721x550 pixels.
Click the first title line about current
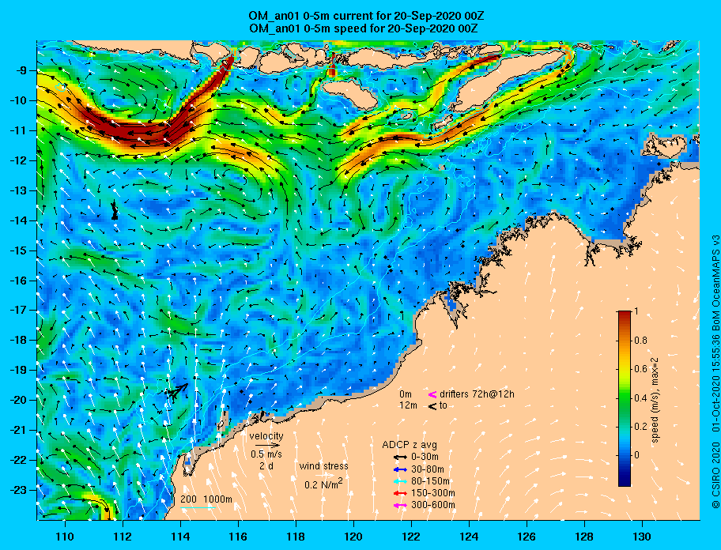click(366, 16)
